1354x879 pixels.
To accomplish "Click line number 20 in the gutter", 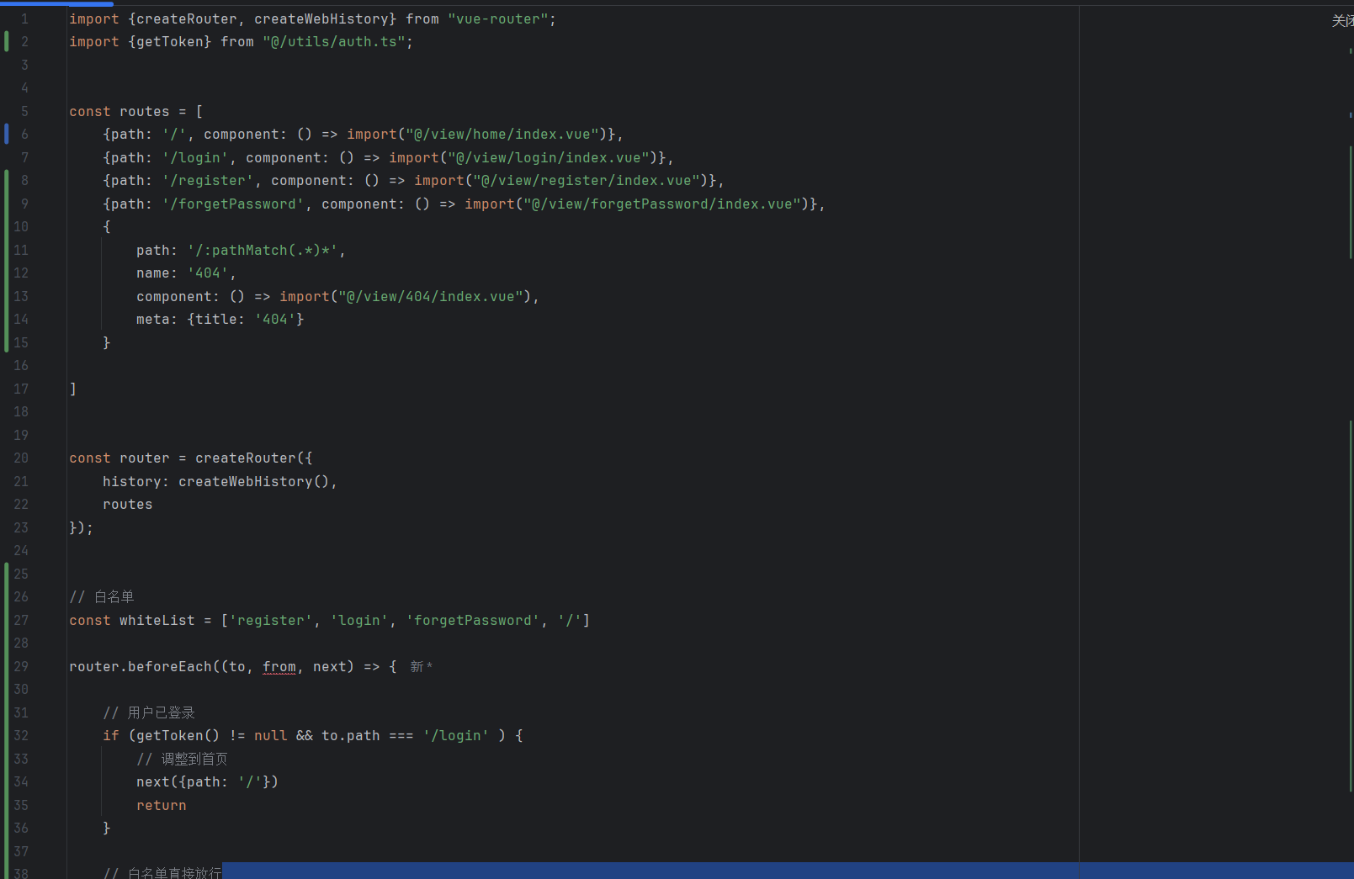I will [21, 458].
